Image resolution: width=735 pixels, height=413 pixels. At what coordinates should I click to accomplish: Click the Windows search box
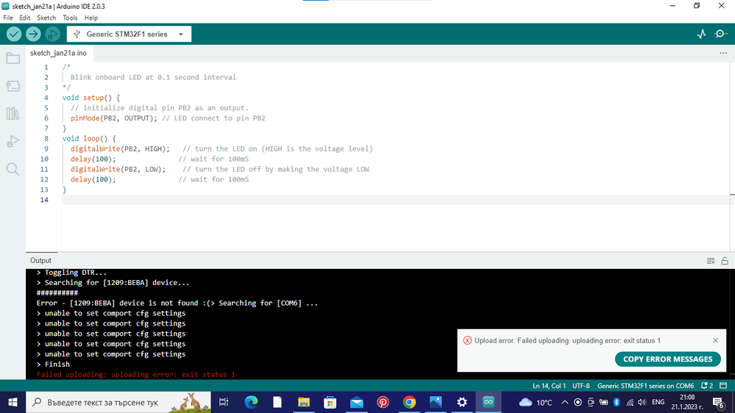click(x=118, y=402)
